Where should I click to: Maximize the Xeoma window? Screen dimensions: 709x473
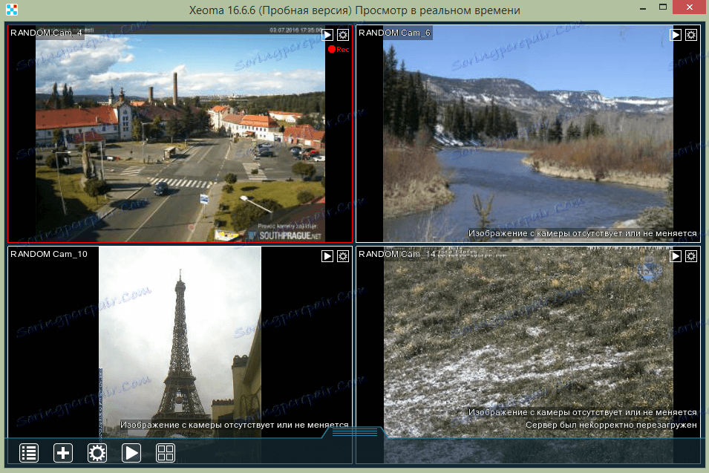pyautogui.click(x=663, y=7)
